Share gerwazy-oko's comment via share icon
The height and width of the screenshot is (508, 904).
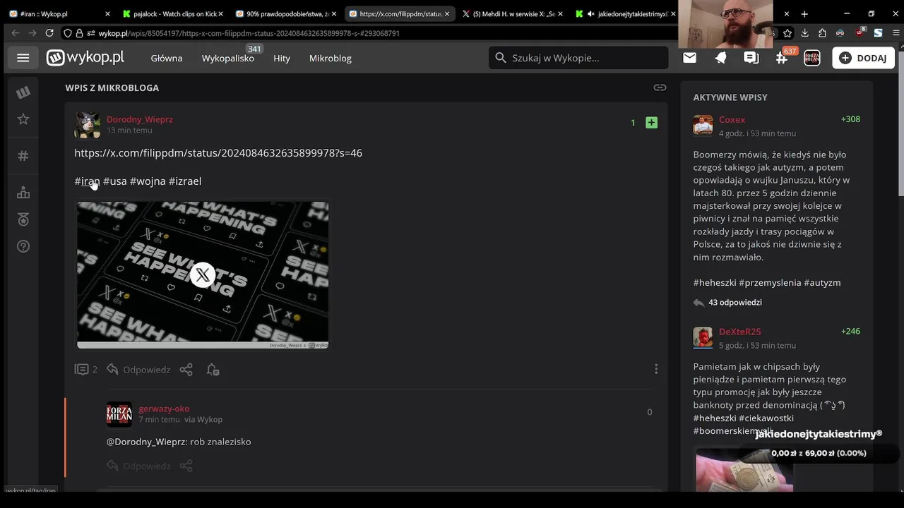(x=186, y=466)
